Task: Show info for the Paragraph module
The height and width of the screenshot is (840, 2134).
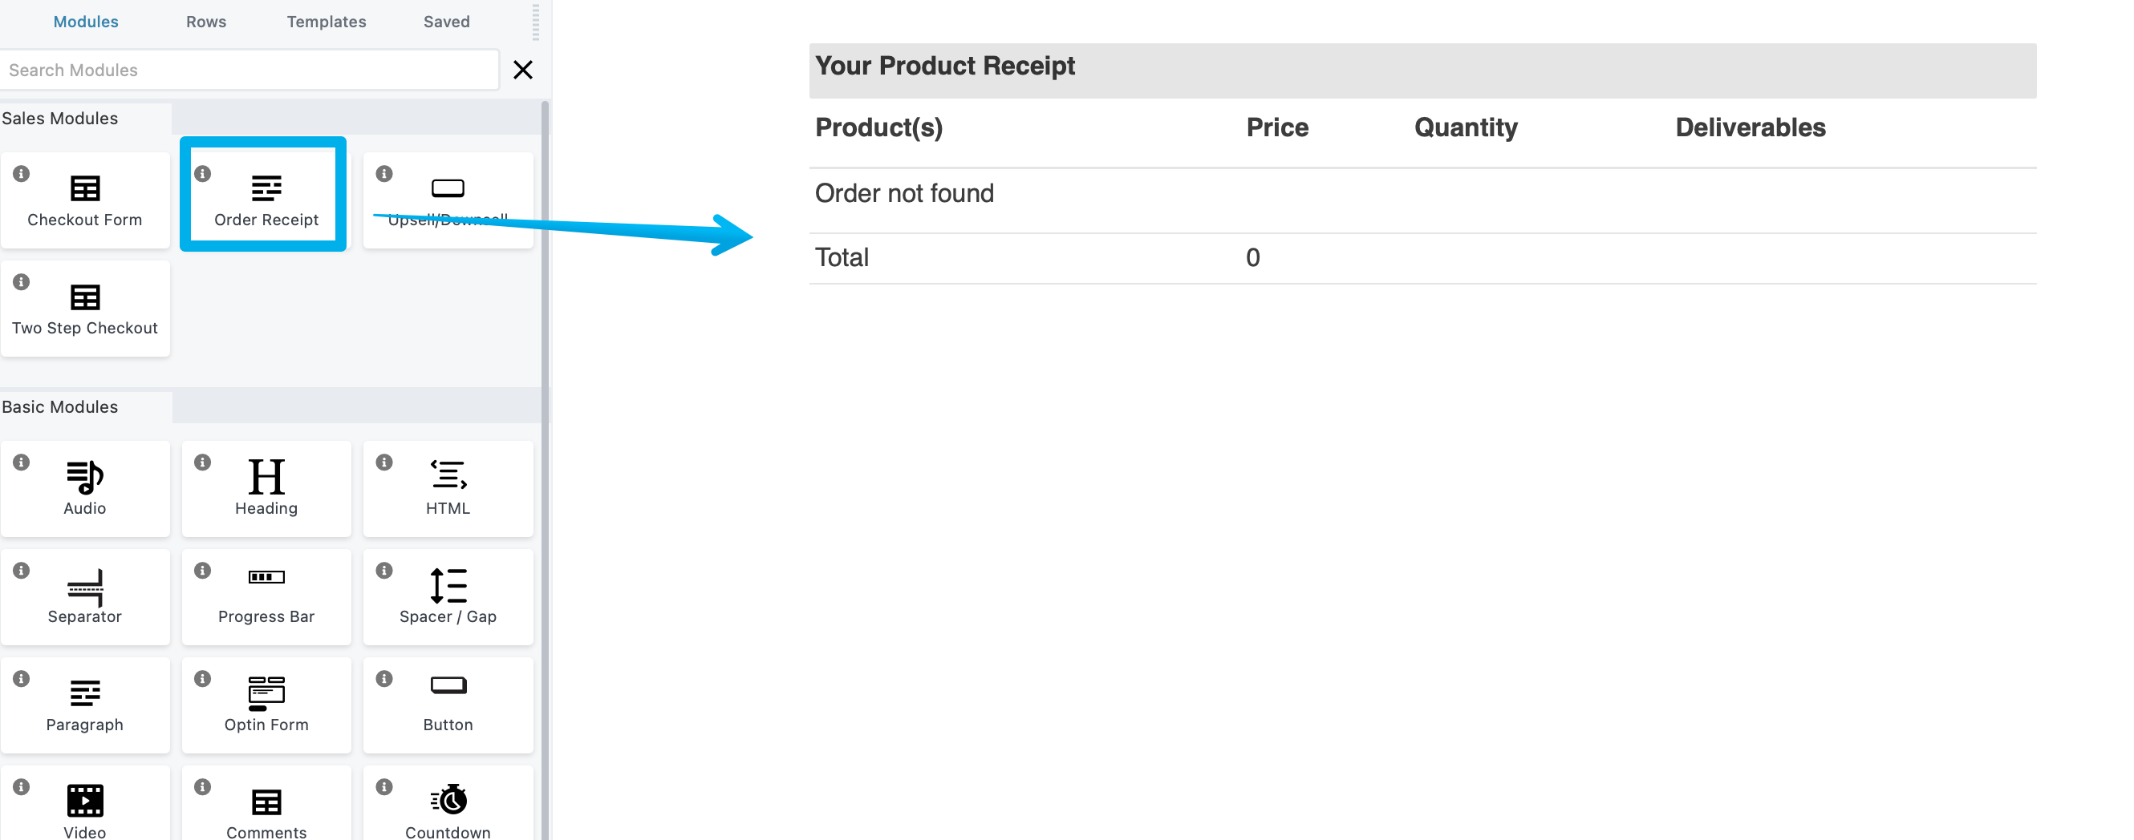Action: [22, 679]
